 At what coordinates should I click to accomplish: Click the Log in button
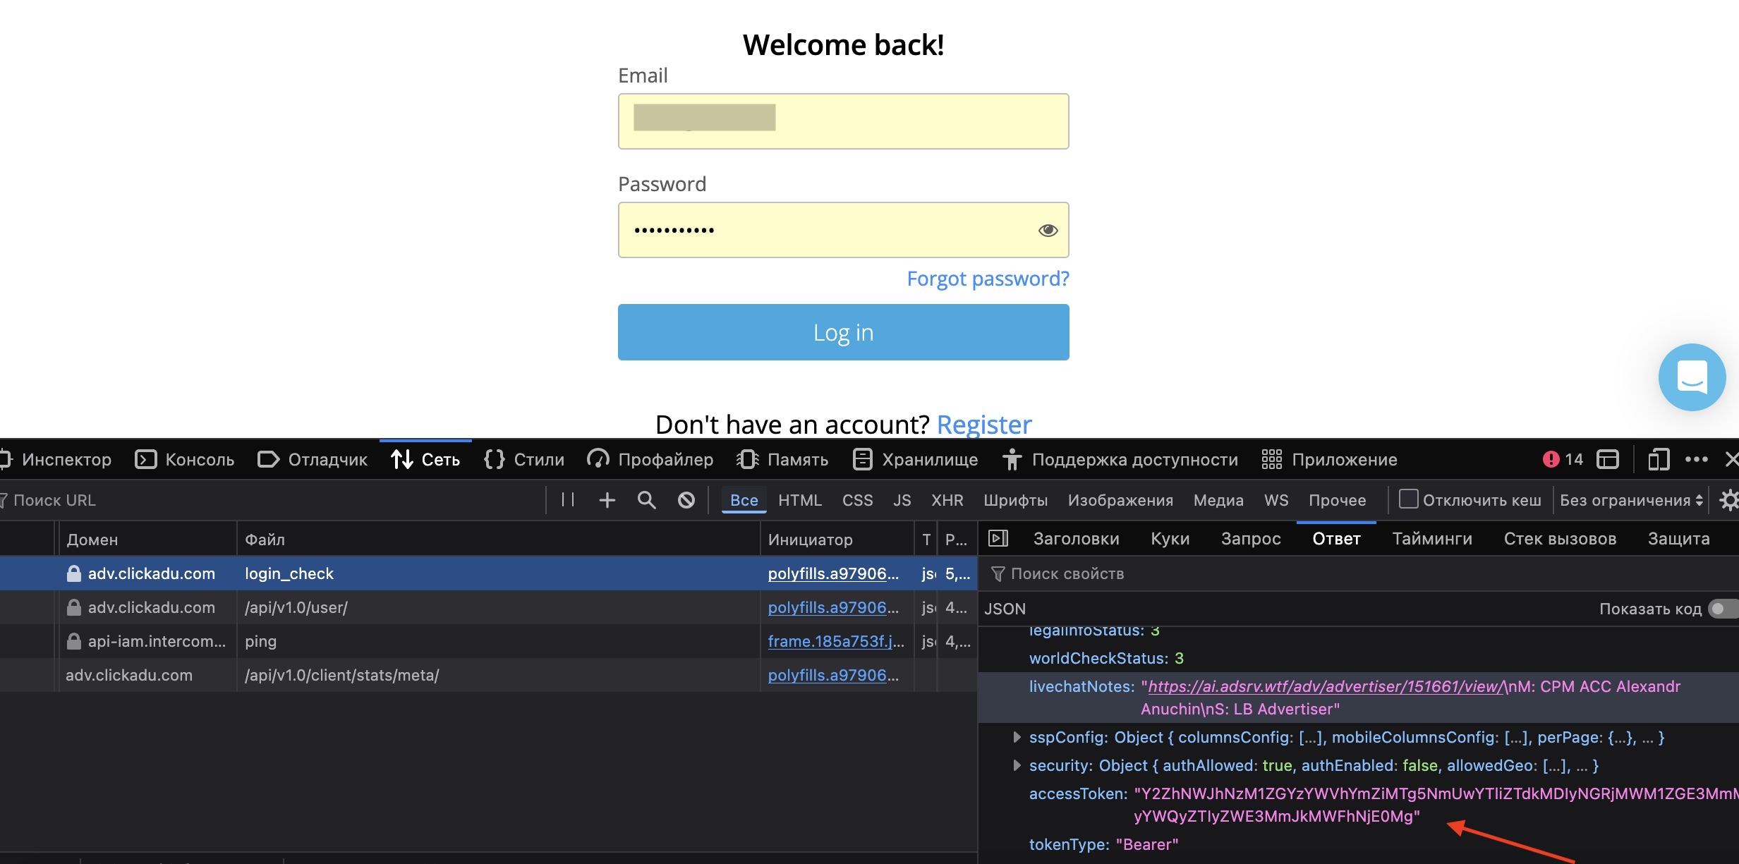pyautogui.click(x=844, y=332)
